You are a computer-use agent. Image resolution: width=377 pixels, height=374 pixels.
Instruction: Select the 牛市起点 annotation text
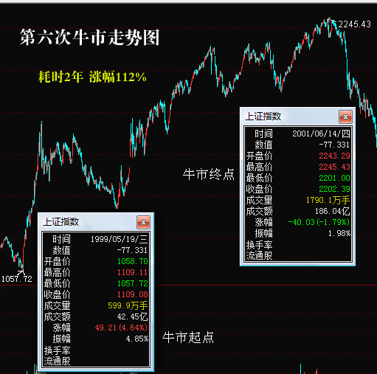[188, 337]
